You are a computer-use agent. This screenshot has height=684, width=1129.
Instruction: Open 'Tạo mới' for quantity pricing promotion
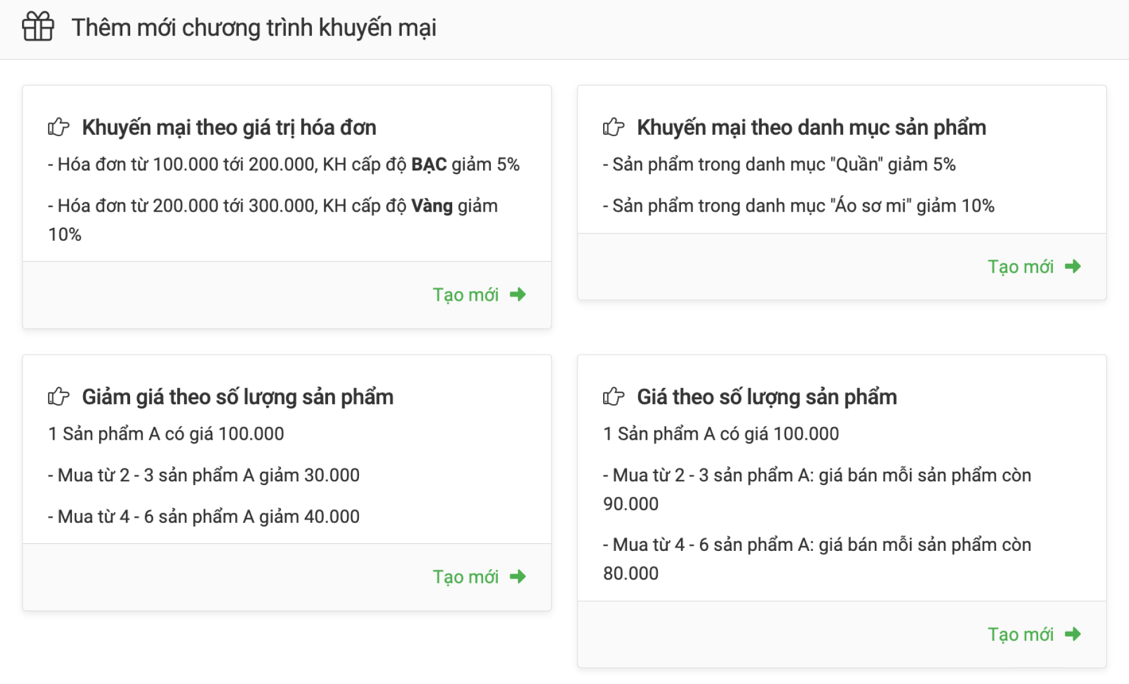pos(1020,634)
